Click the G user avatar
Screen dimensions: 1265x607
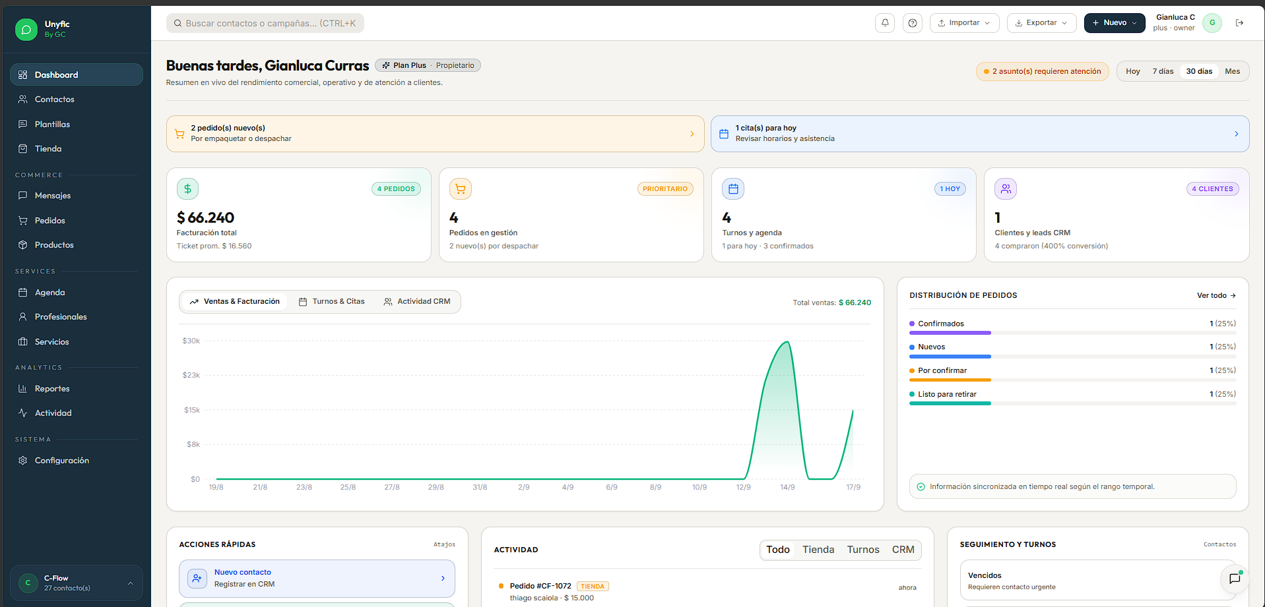click(1212, 23)
